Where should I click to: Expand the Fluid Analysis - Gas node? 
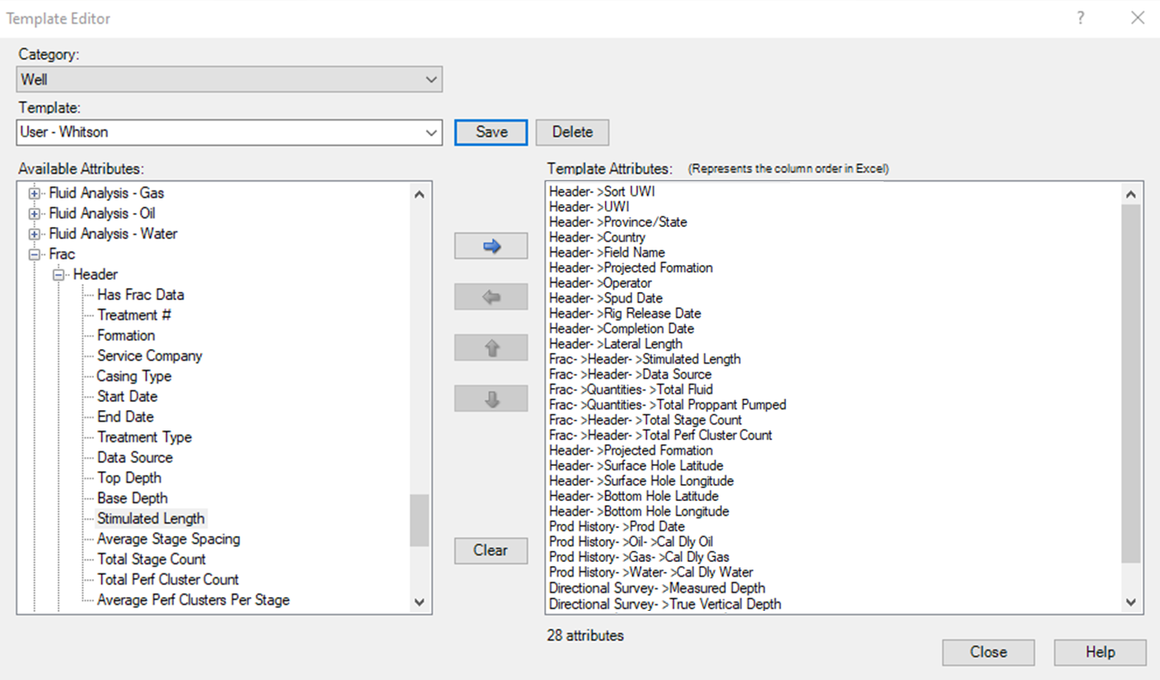pos(33,193)
